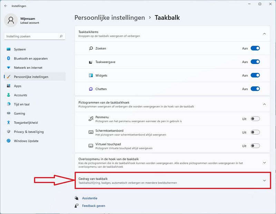Turn off the Zoeken toggle
This screenshot has height=214, width=276.
pos(255,48)
